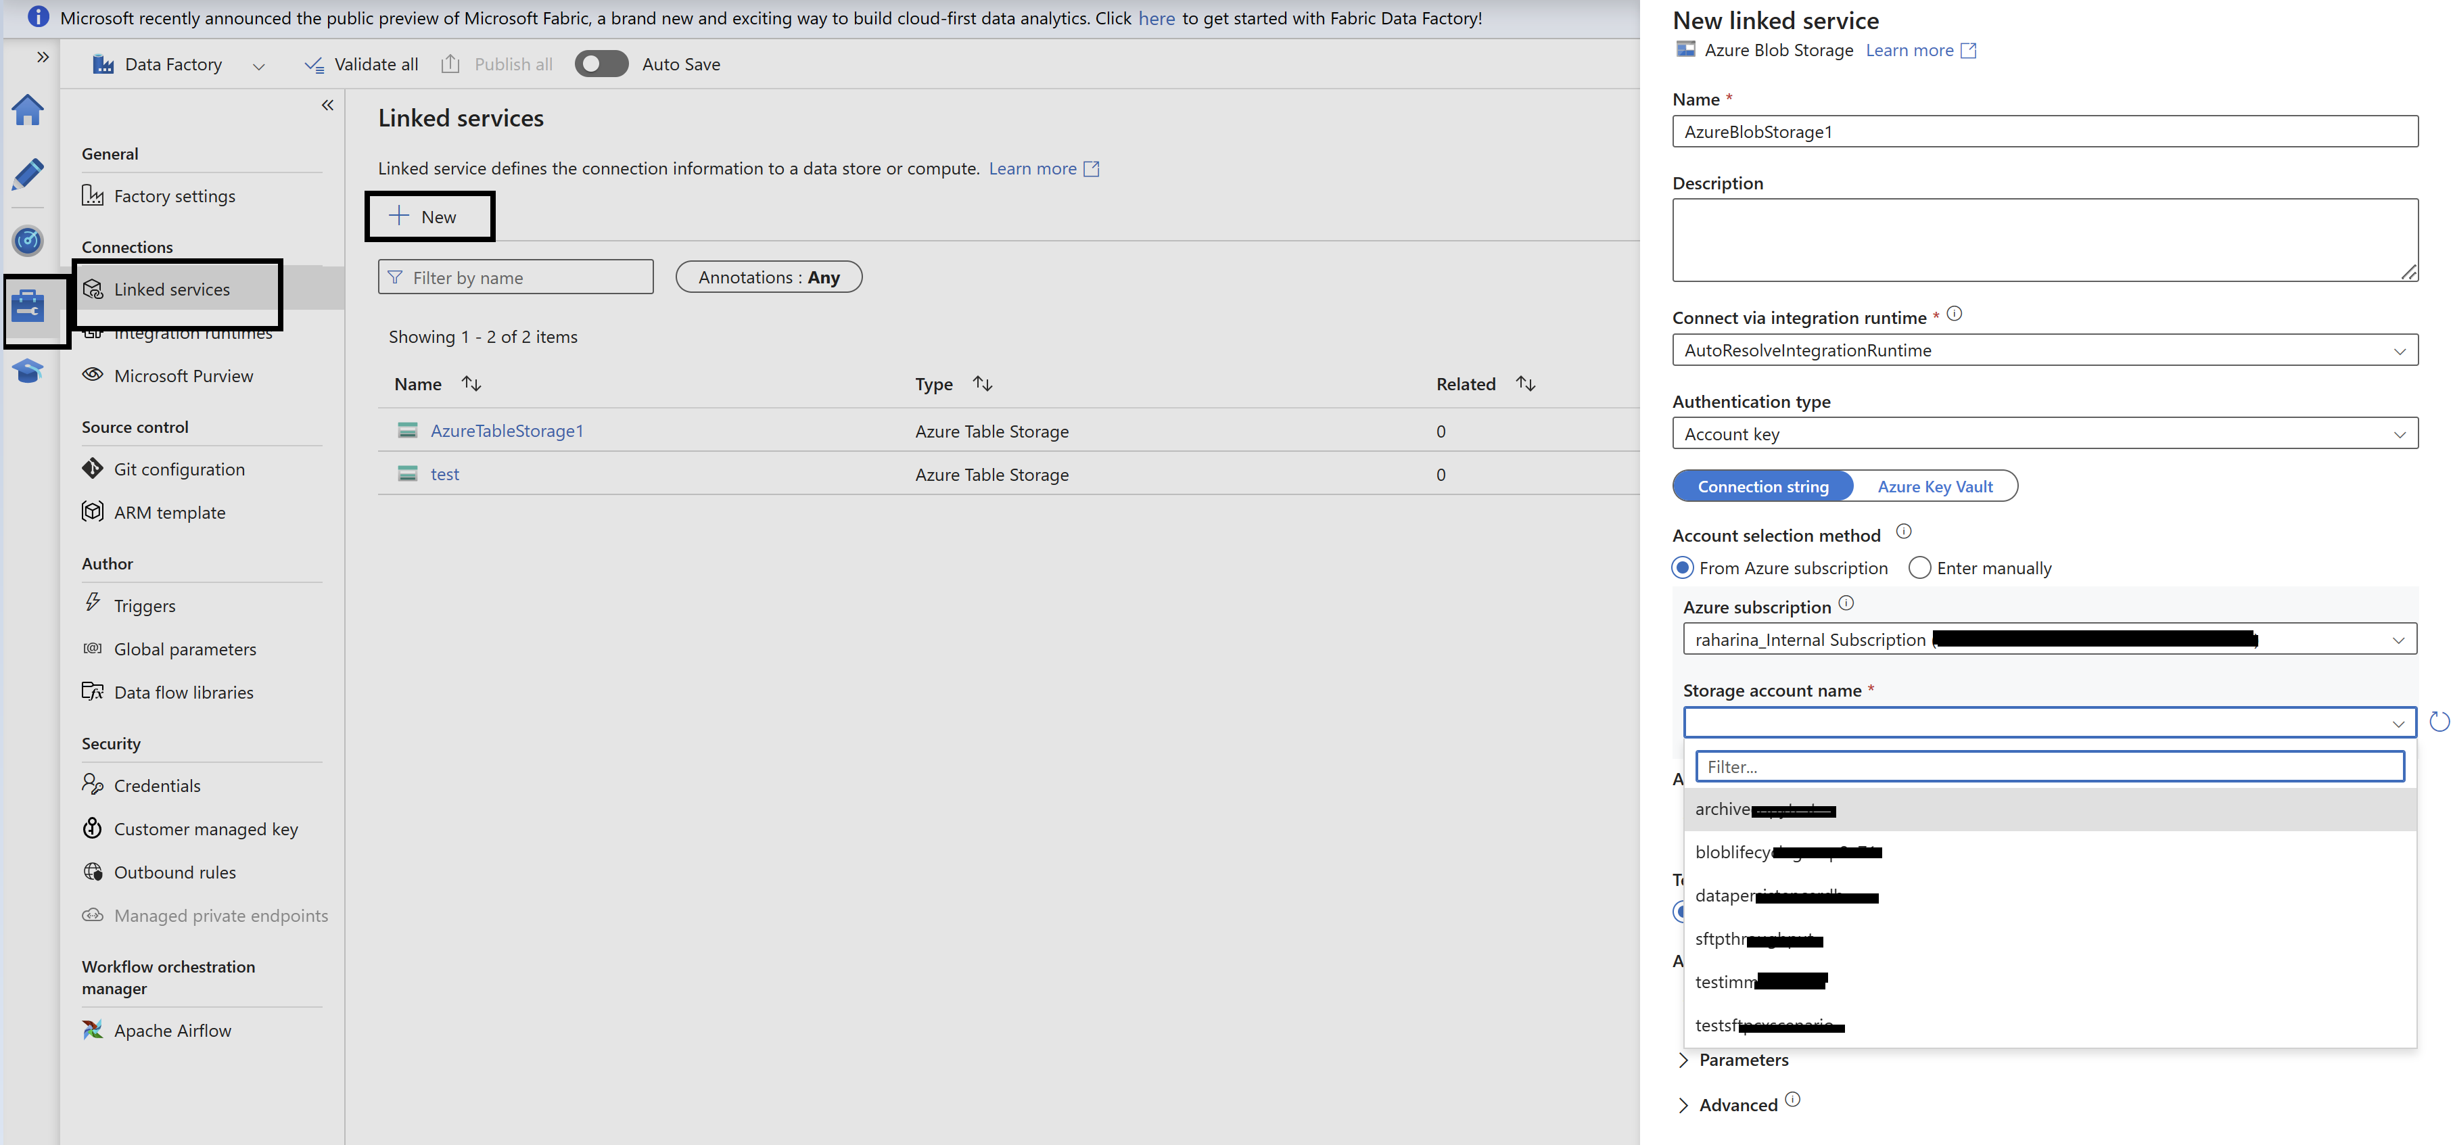Open the Home icon in left rail
2453x1145 pixels.
[x=28, y=110]
